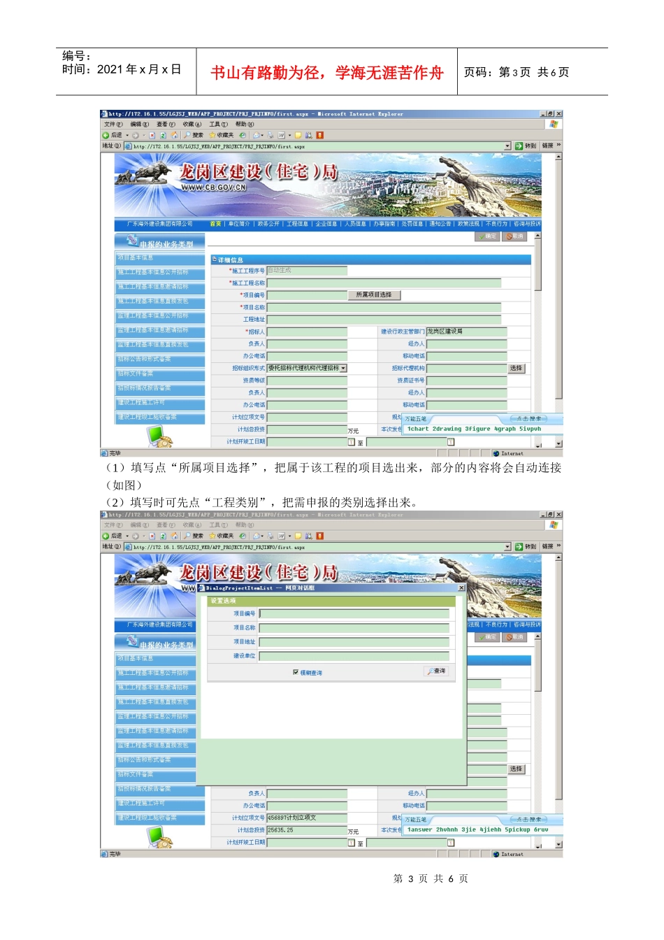Select 招标文件备案 in first screenshot's sidebar
The height and width of the screenshot is (940, 664).
pos(160,375)
